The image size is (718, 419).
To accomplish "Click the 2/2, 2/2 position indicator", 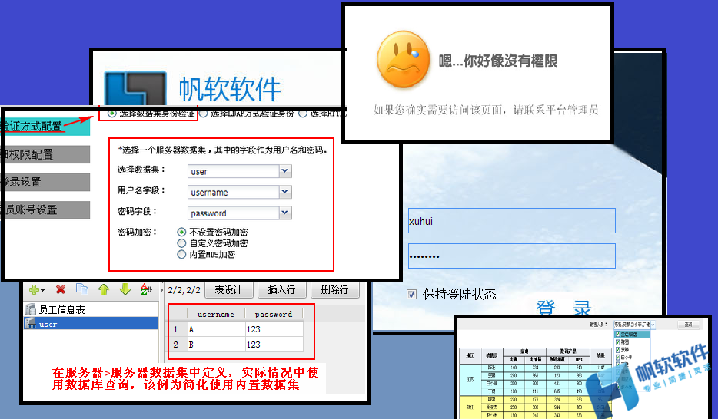I will (x=184, y=289).
